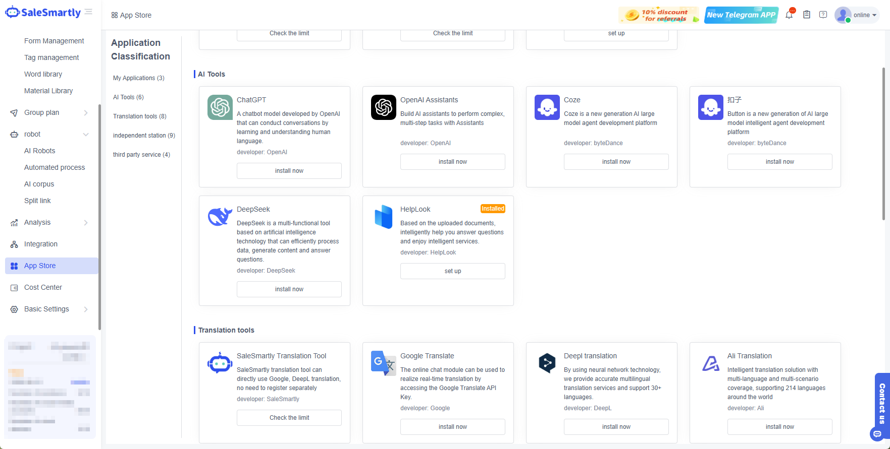The width and height of the screenshot is (890, 449).
Task: Install the Coze app now
Action: pos(616,162)
